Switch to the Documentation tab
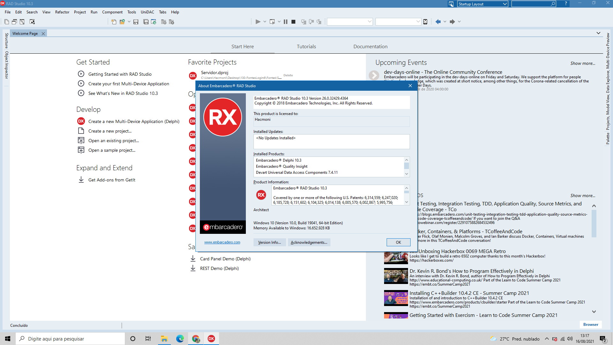This screenshot has width=613, height=345. [x=370, y=47]
